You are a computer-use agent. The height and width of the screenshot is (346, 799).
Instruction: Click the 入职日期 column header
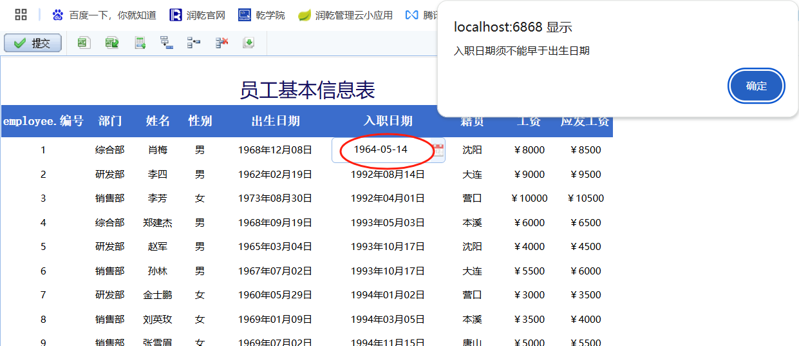388,121
